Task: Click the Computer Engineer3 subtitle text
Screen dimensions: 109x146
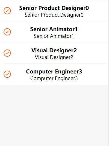Action: [54, 79]
